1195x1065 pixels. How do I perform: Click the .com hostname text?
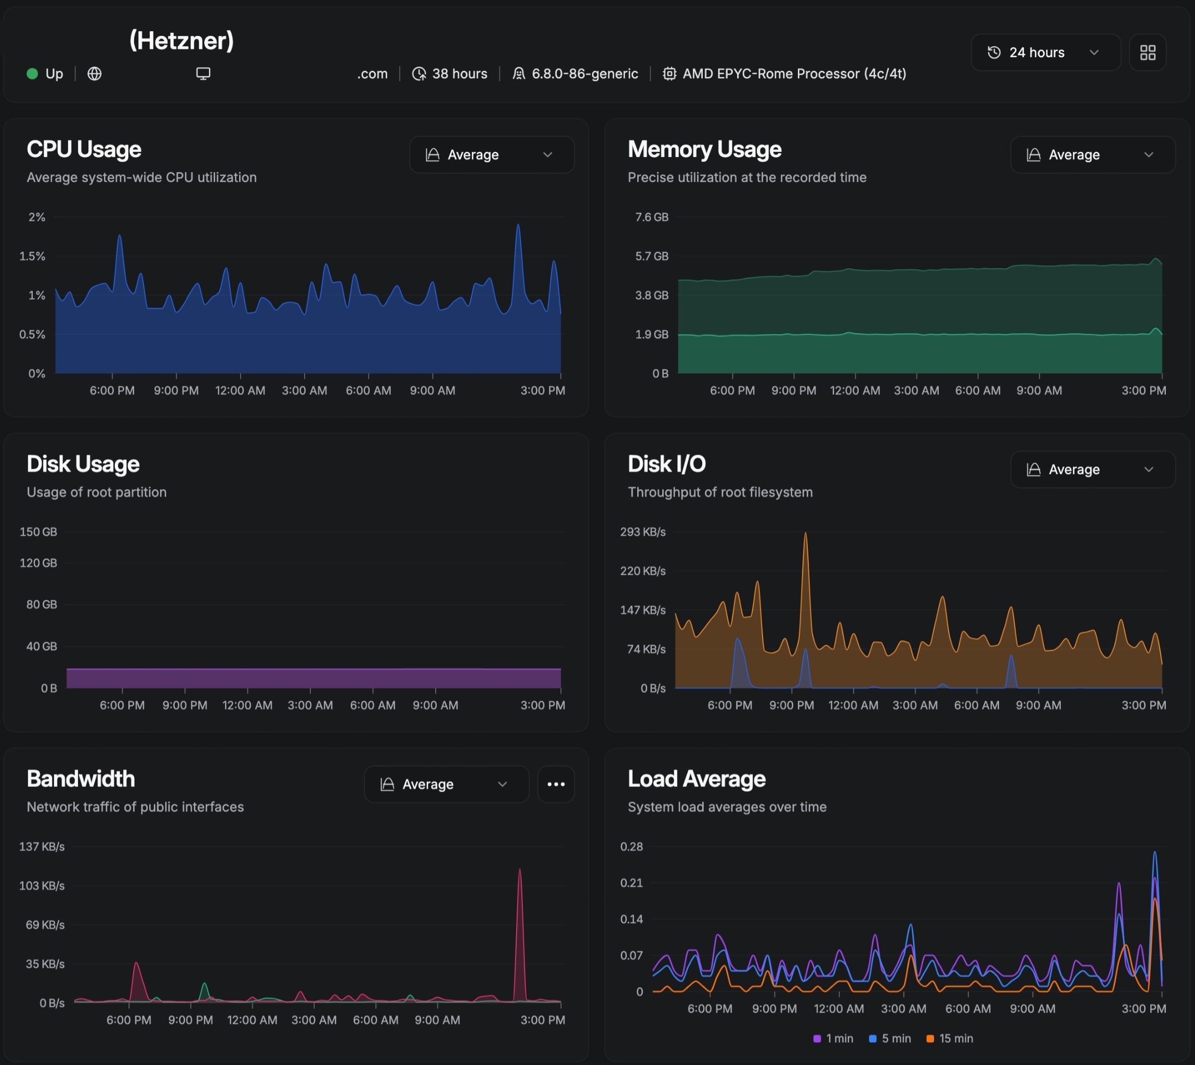[x=372, y=74]
